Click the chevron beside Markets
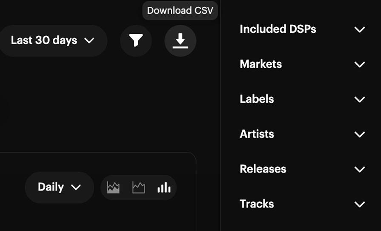 pos(360,65)
